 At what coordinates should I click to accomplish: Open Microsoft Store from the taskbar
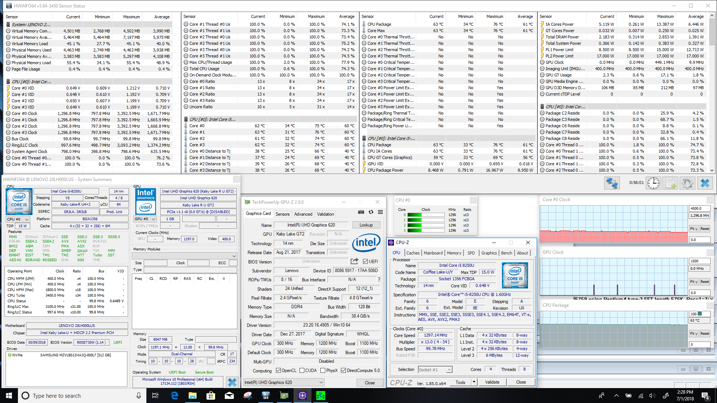211,396
